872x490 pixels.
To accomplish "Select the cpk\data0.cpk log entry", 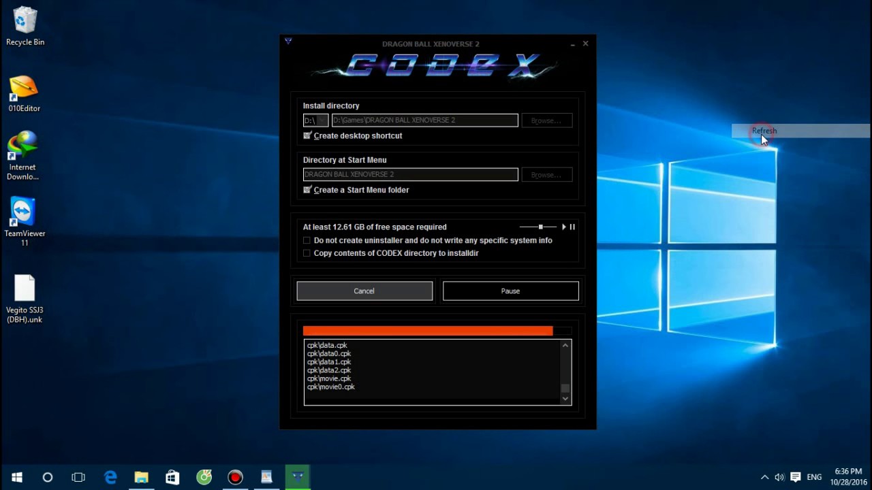I will tap(329, 354).
